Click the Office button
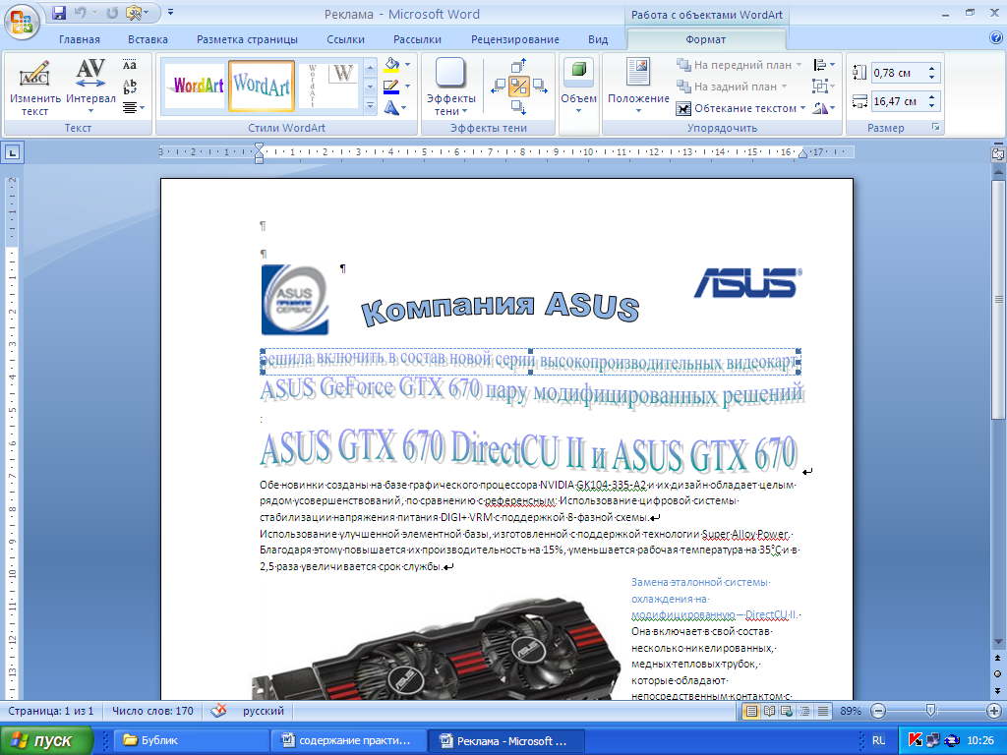Screen dimensions: 1007x755 22,22
